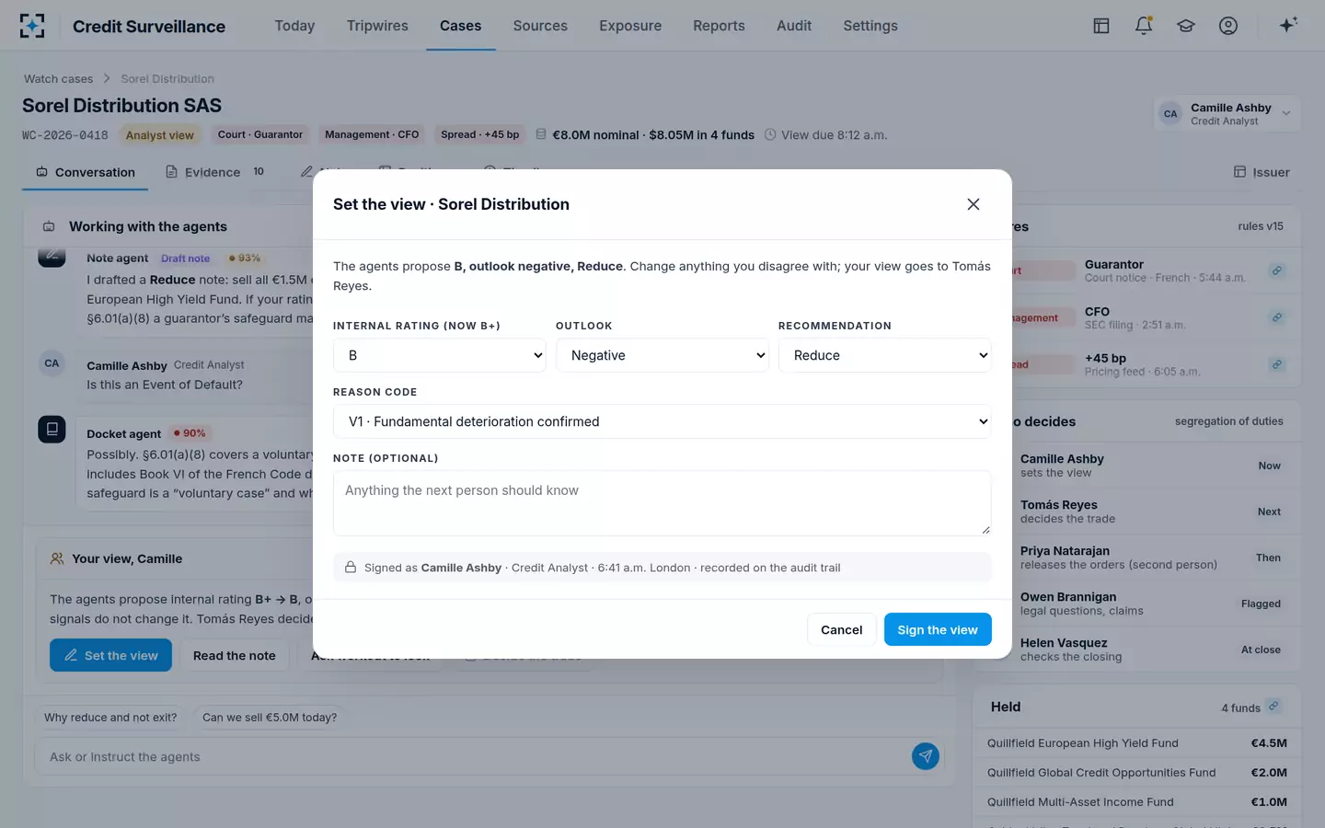
Task: Click link icon beside 4 funds
Action: [x=1273, y=706]
